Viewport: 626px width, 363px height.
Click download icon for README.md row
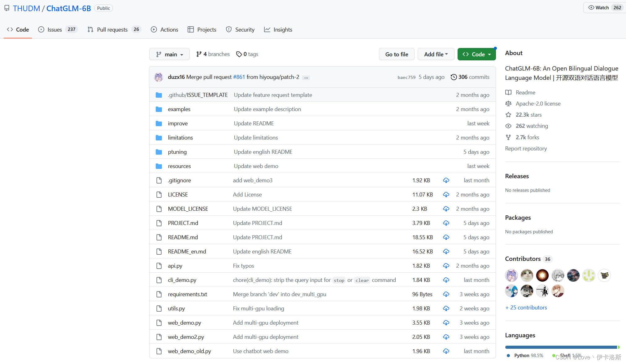coord(446,237)
